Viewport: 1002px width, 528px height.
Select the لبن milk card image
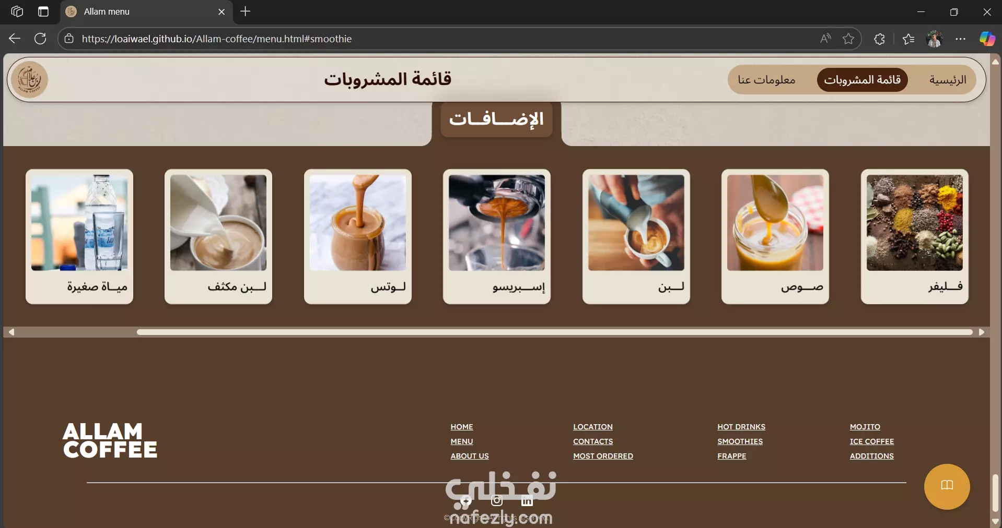click(636, 223)
